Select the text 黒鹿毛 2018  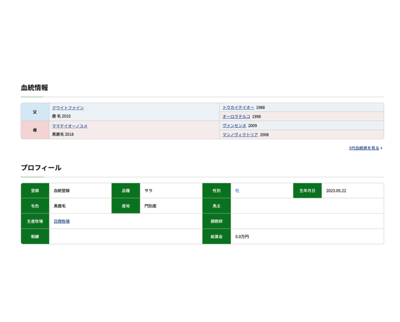[63, 134]
